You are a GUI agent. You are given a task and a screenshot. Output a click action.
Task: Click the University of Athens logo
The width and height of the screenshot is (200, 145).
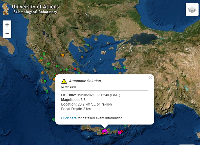pyautogui.click(x=6, y=9)
